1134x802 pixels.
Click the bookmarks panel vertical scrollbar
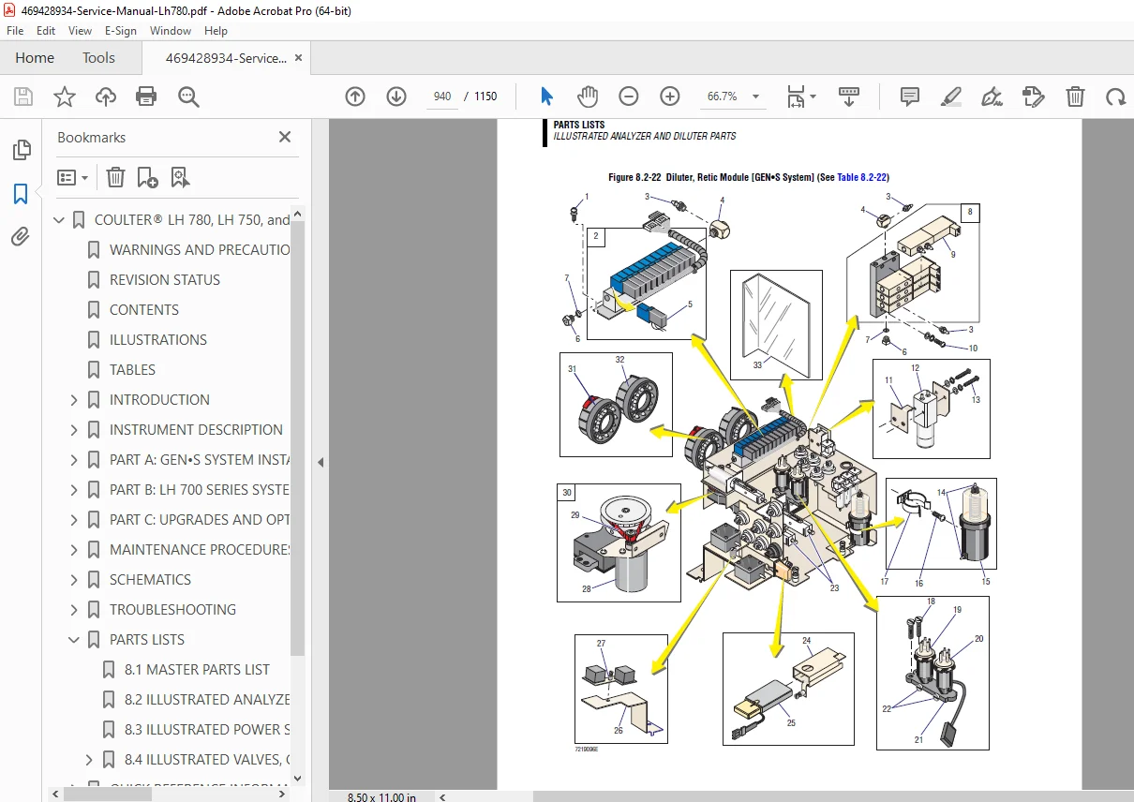(298, 440)
